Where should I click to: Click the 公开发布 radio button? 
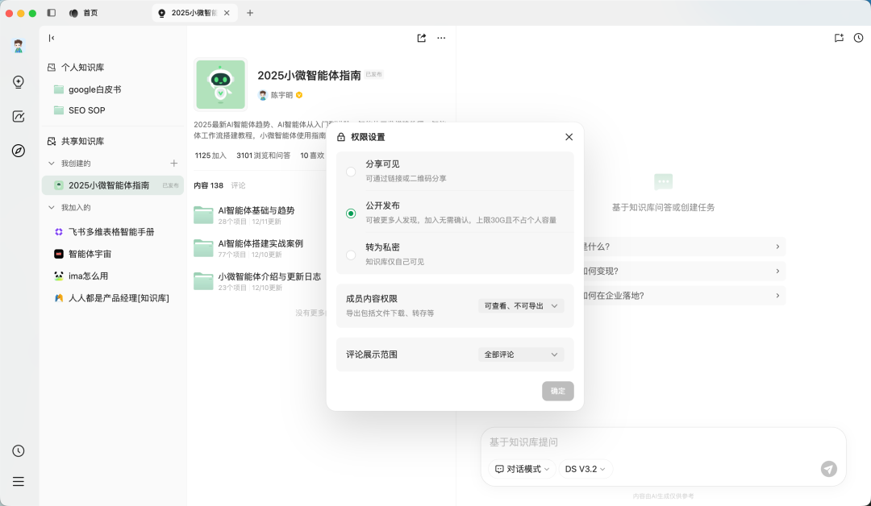click(x=351, y=213)
